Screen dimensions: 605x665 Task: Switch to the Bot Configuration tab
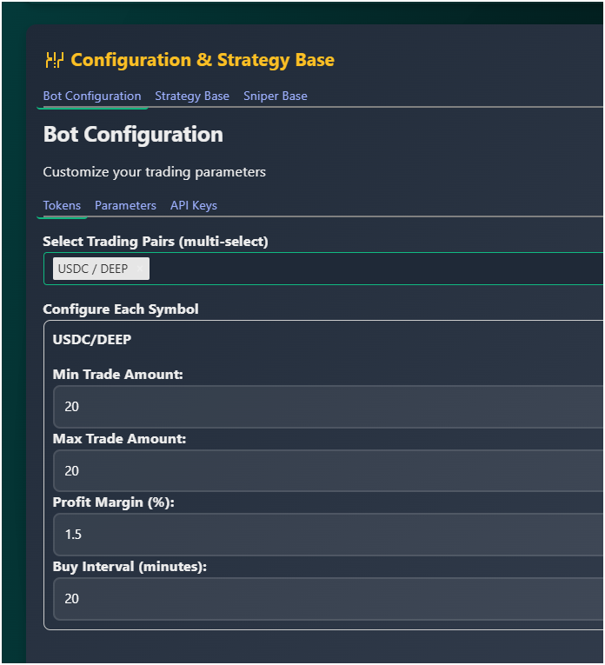pos(92,96)
